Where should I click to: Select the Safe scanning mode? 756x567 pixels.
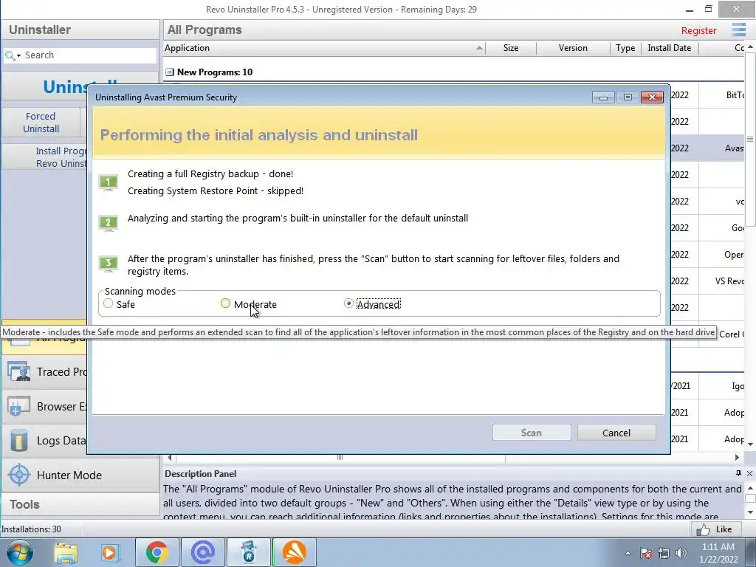click(x=109, y=303)
